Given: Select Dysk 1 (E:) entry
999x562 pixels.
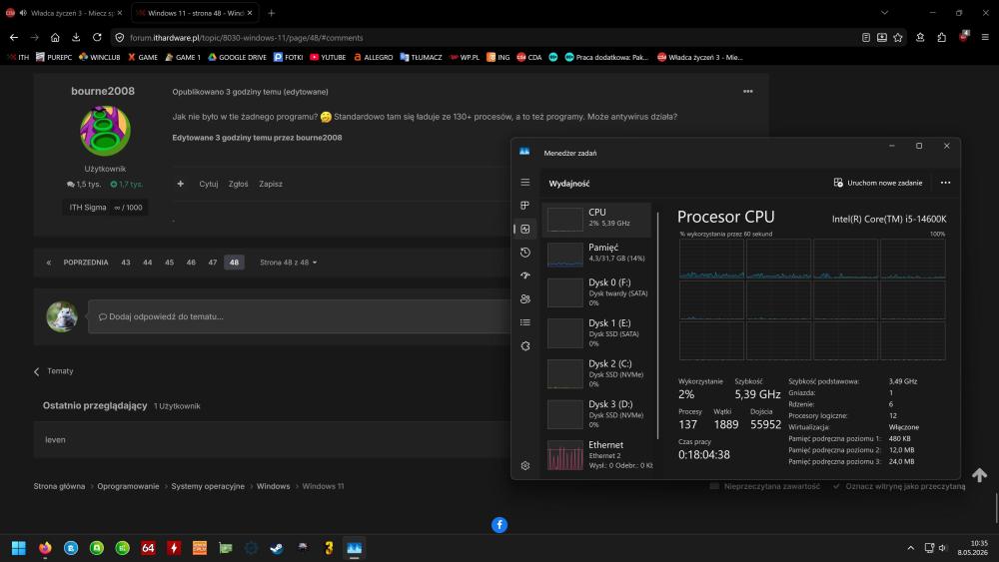Looking at the screenshot, I should point(597,332).
